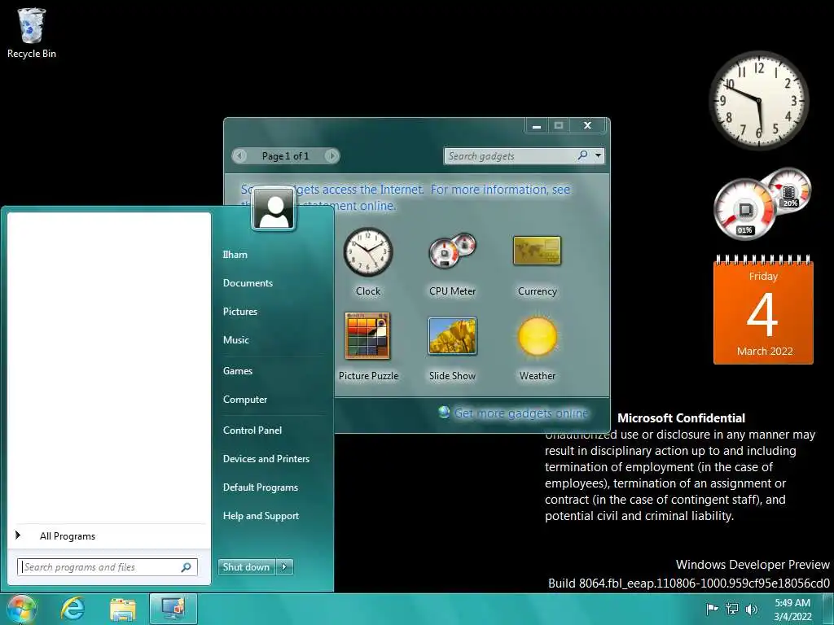Open Internet Explorer from the taskbar

(x=72, y=609)
